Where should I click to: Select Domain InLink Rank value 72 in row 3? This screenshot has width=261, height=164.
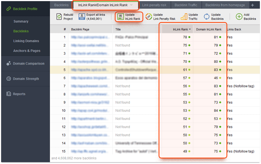pos(216,53)
